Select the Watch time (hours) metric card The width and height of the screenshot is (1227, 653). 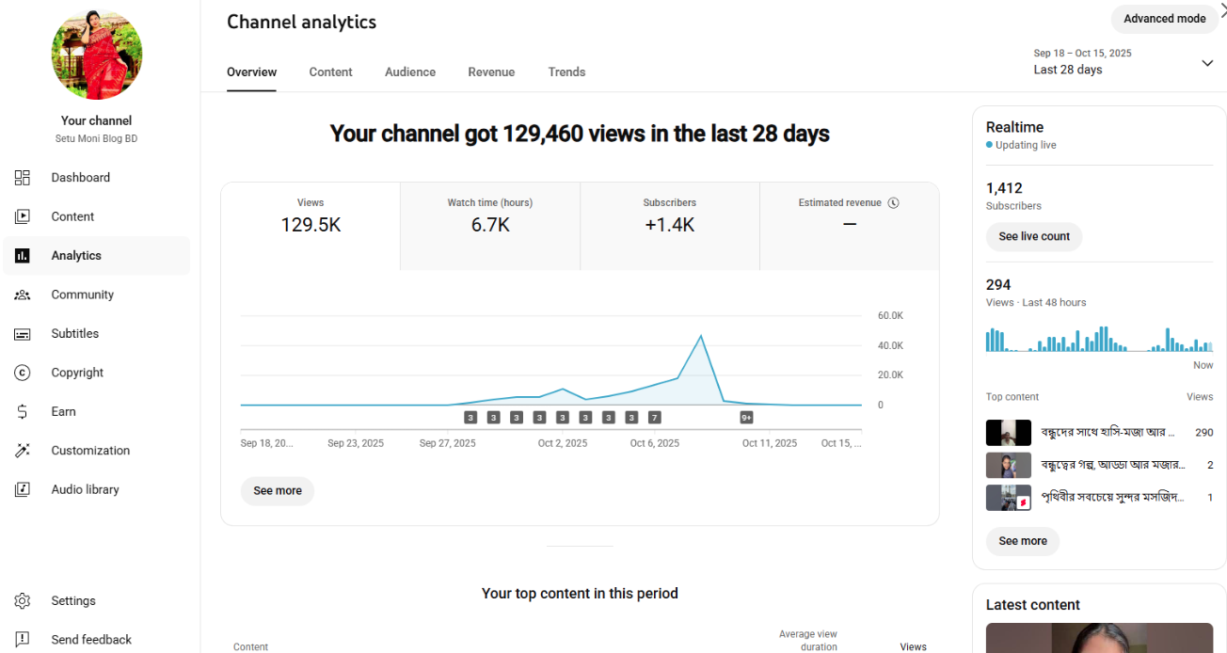point(489,225)
